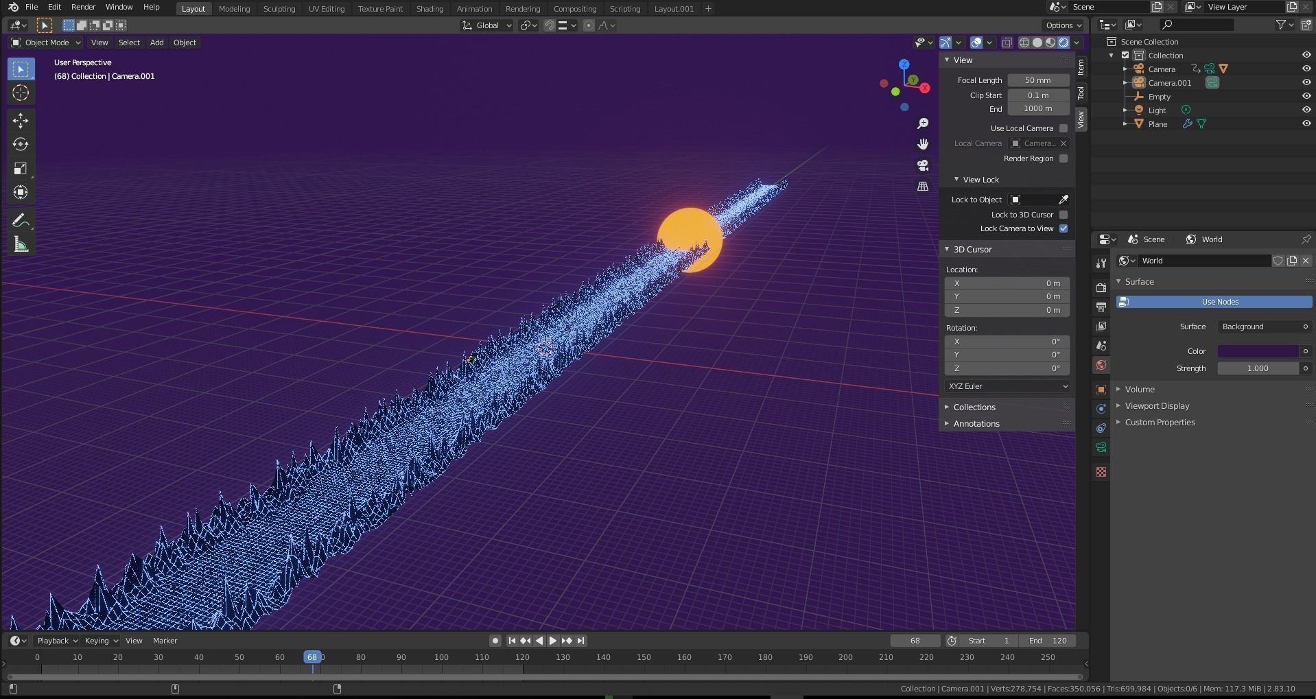The height and width of the screenshot is (699, 1316).
Task: Toggle the camera view using the viewport camera icon
Action: [x=923, y=165]
